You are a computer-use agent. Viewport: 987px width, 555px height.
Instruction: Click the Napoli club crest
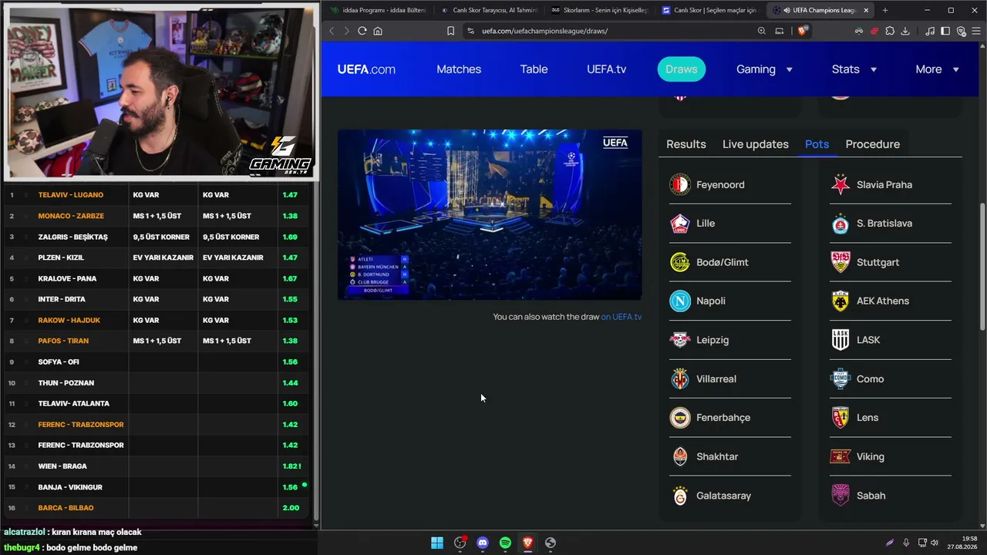tap(680, 301)
